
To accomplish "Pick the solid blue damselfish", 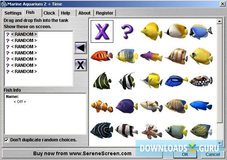I will pyautogui.click(x=201, y=106).
